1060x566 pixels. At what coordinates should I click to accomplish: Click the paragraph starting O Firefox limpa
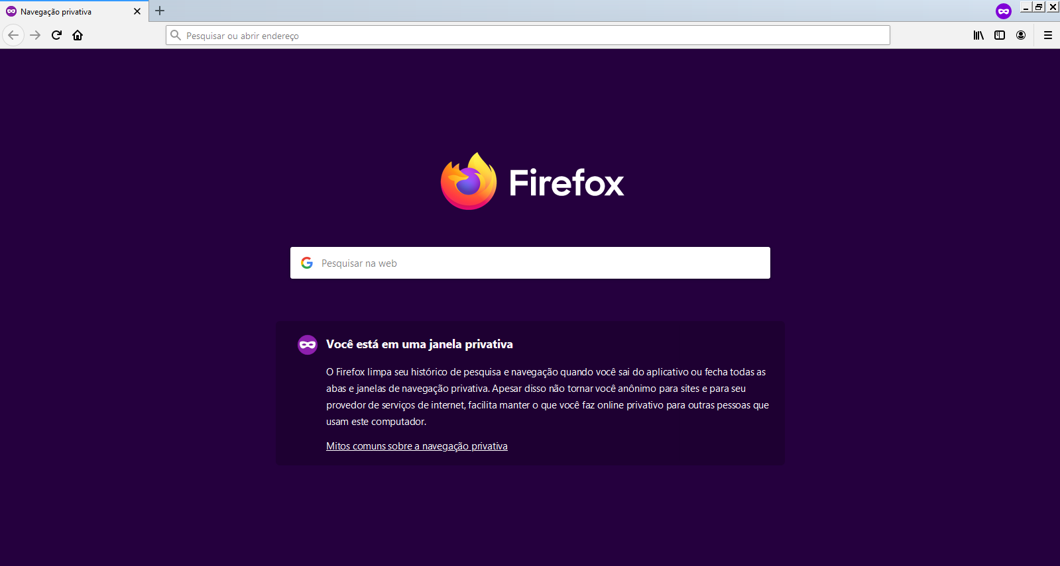coord(548,397)
